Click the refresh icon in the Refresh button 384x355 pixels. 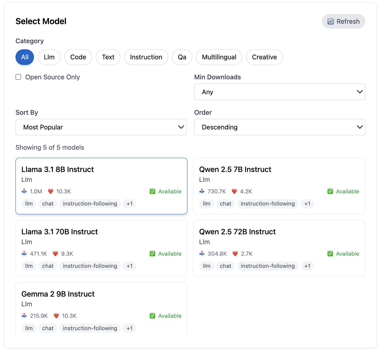[331, 21]
